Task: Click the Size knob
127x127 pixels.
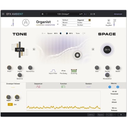Action: click(97, 68)
